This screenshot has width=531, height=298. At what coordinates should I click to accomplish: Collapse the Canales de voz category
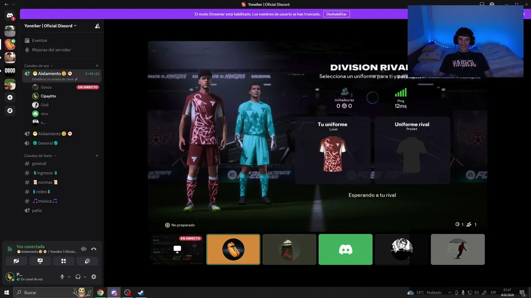coord(39,66)
